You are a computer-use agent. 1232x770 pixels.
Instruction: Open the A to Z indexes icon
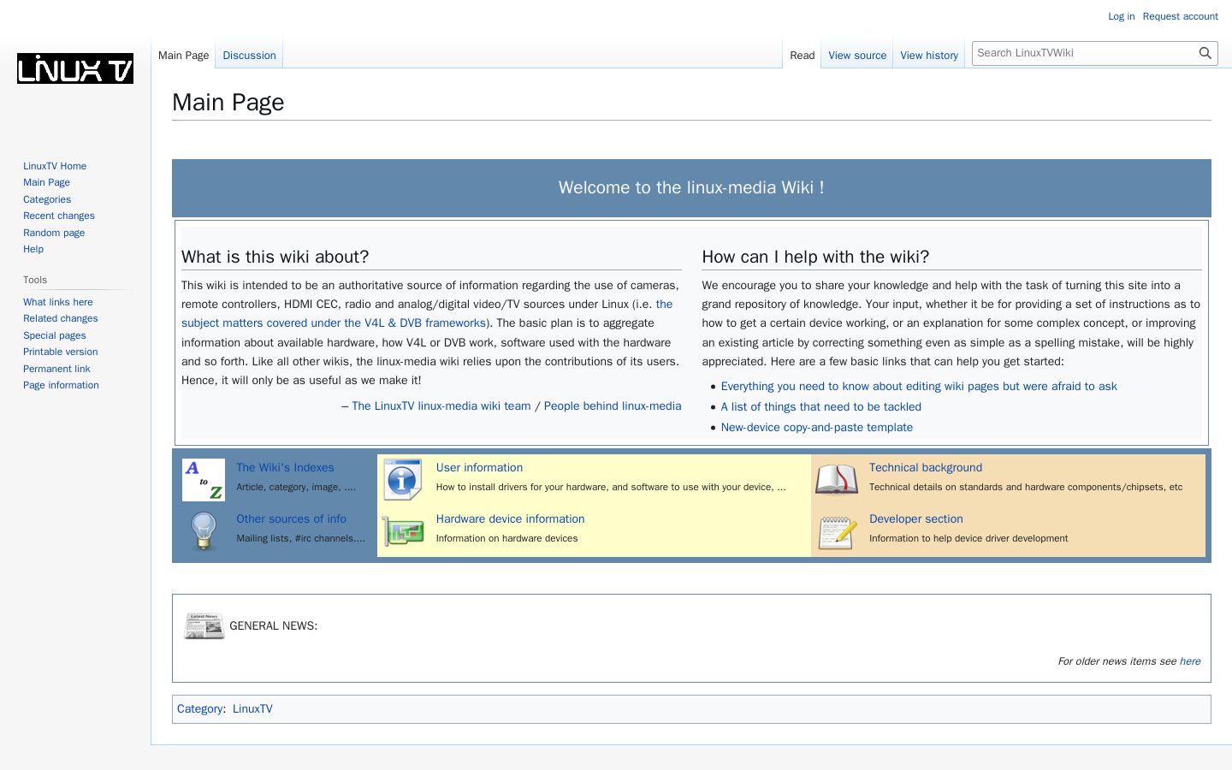pos(204,480)
